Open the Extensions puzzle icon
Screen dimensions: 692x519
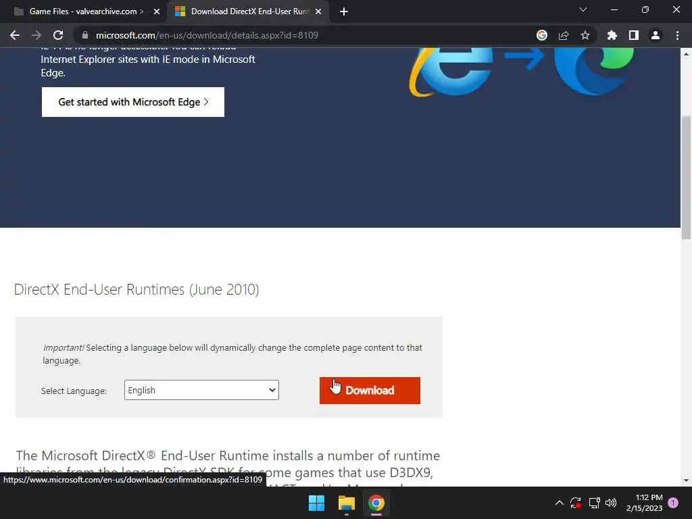point(612,35)
